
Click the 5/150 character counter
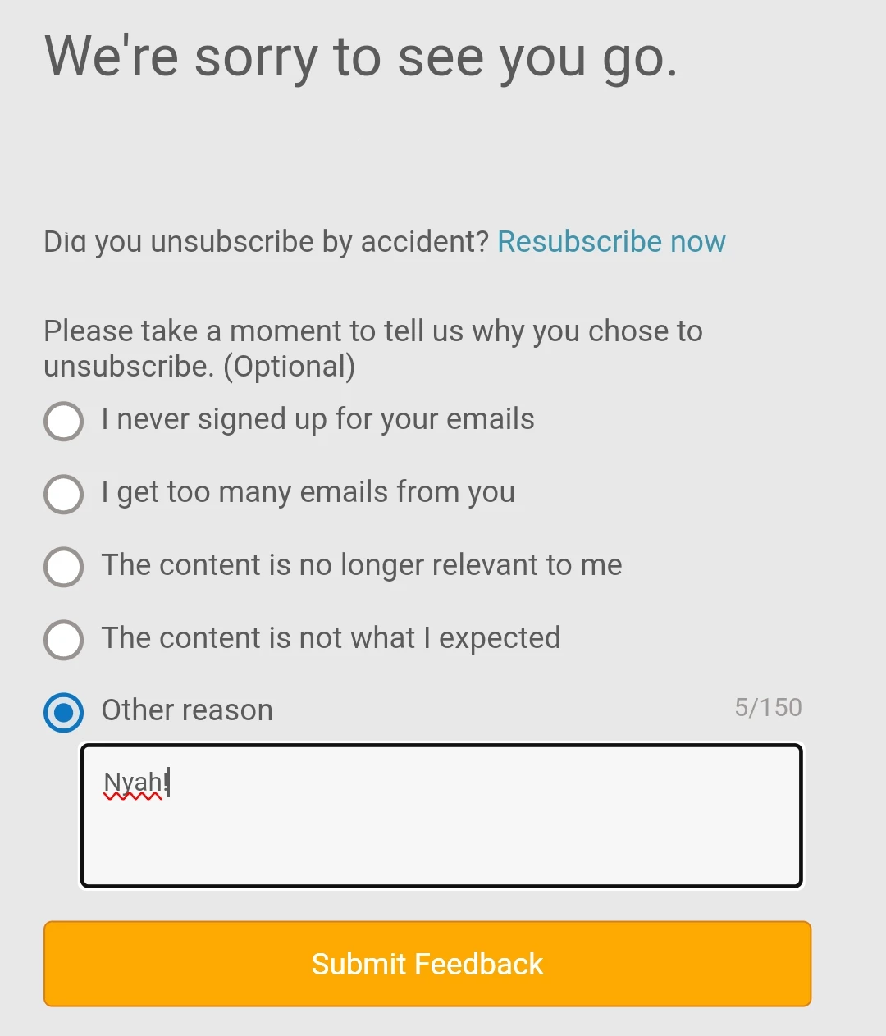768,707
